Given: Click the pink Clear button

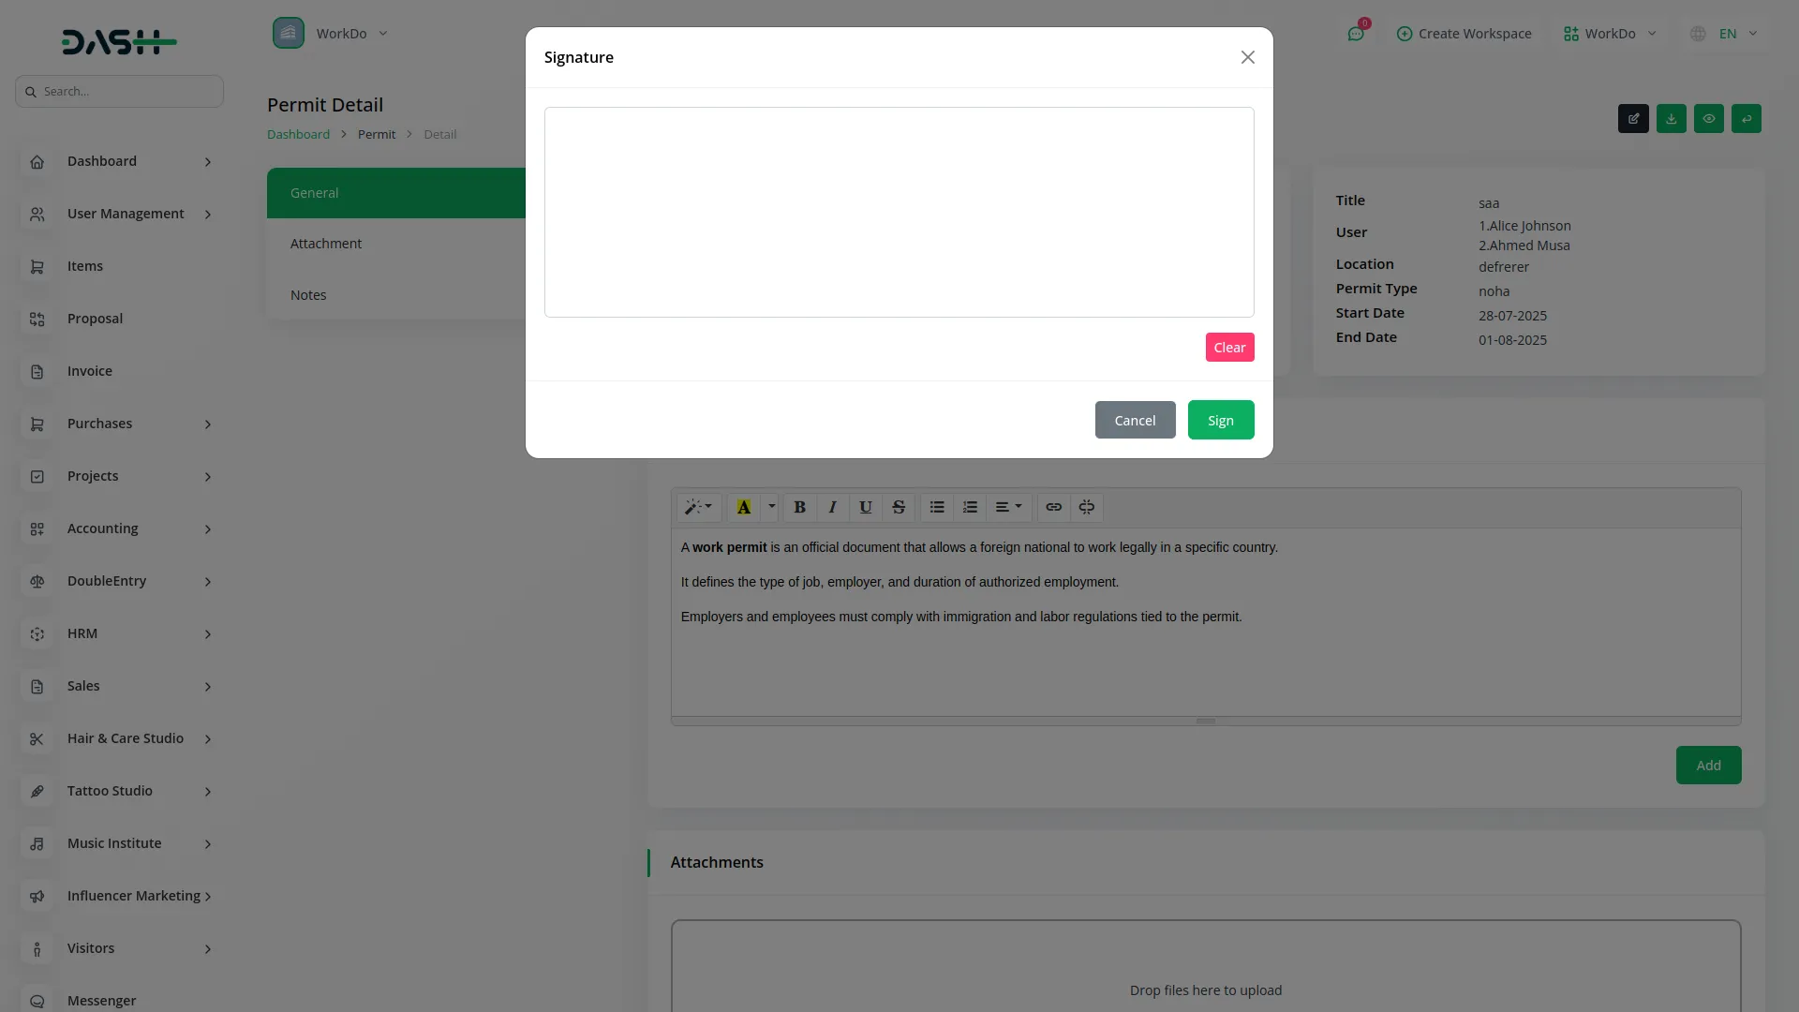Looking at the screenshot, I should tap(1229, 348).
